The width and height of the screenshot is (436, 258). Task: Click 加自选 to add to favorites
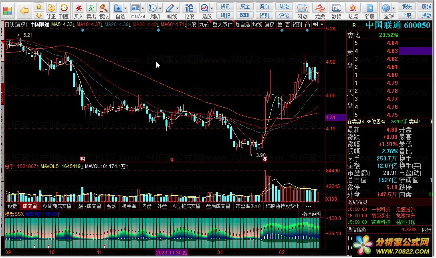click(x=242, y=25)
